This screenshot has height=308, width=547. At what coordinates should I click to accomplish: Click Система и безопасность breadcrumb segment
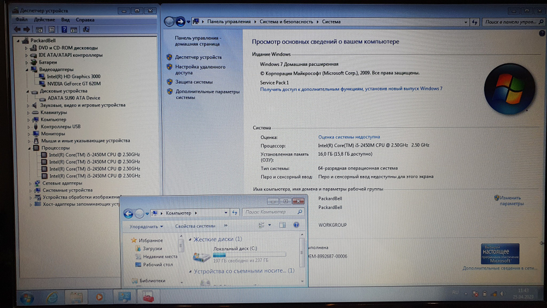[x=287, y=22]
